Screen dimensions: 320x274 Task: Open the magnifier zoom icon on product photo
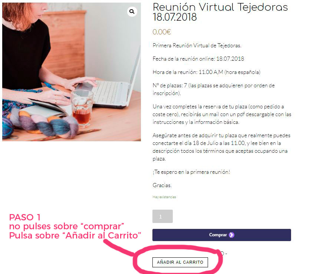click(x=132, y=11)
